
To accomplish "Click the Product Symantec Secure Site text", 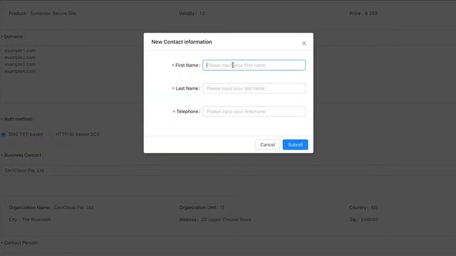I will (x=53, y=14).
